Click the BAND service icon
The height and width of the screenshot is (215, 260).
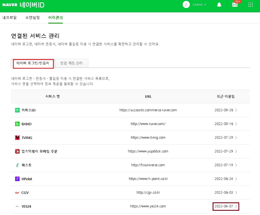(x=17, y=124)
